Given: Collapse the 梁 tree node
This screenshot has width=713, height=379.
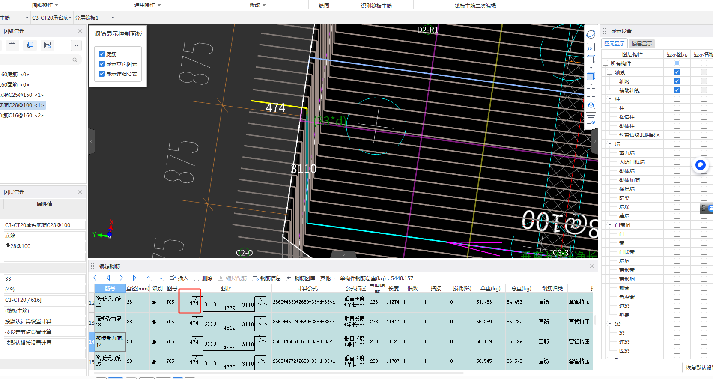Looking at the screenshot, I should (x=609, y=324).
